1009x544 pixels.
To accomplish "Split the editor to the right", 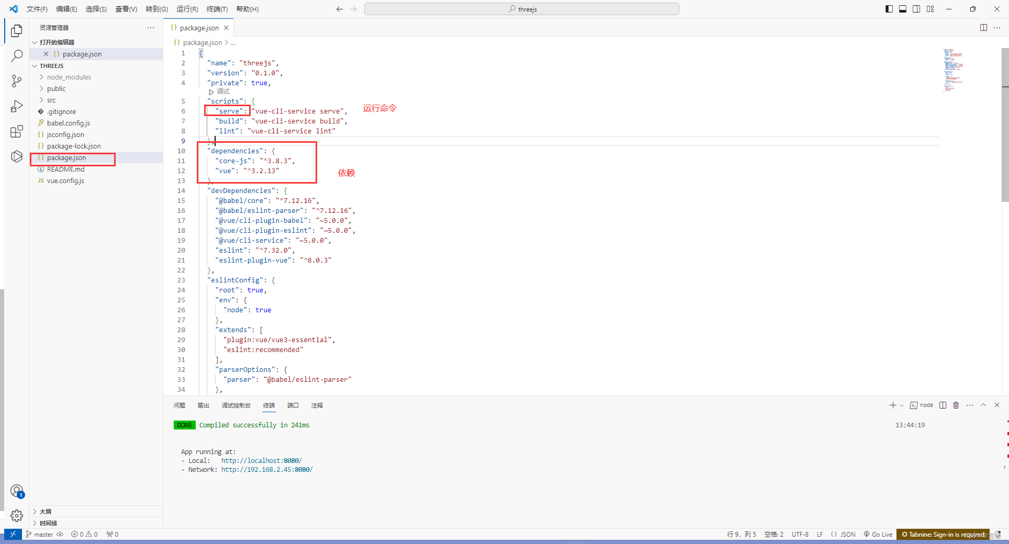I will tap(983, 28).
